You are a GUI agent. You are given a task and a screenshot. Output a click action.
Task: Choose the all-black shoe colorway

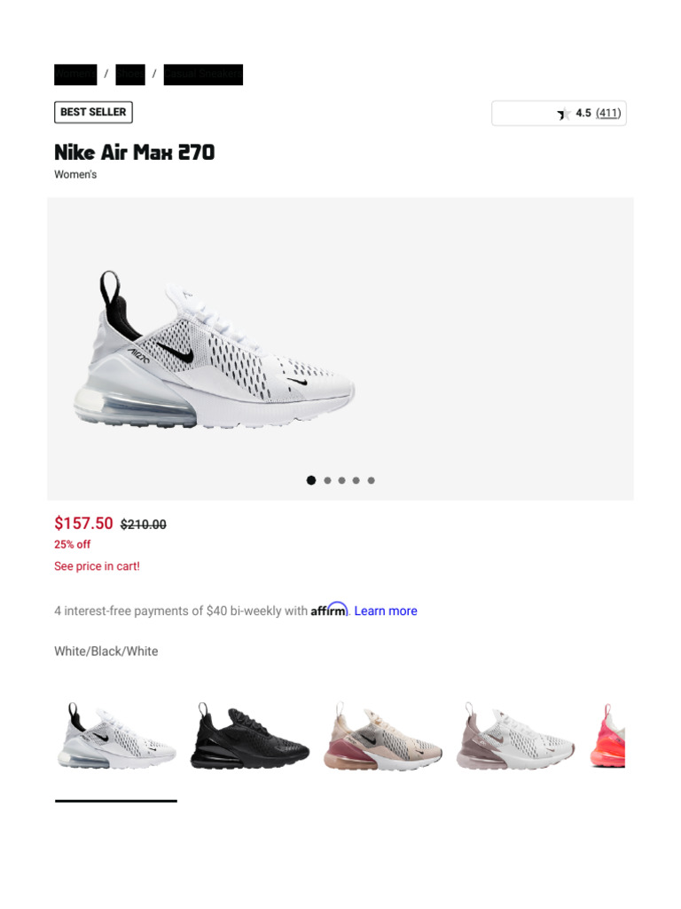(x=249, y=736)
